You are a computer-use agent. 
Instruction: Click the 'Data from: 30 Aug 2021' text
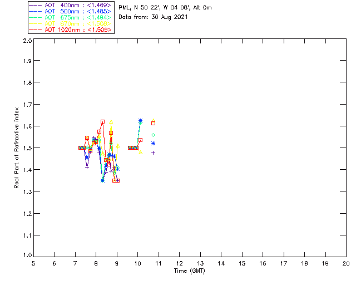[153, 17]
